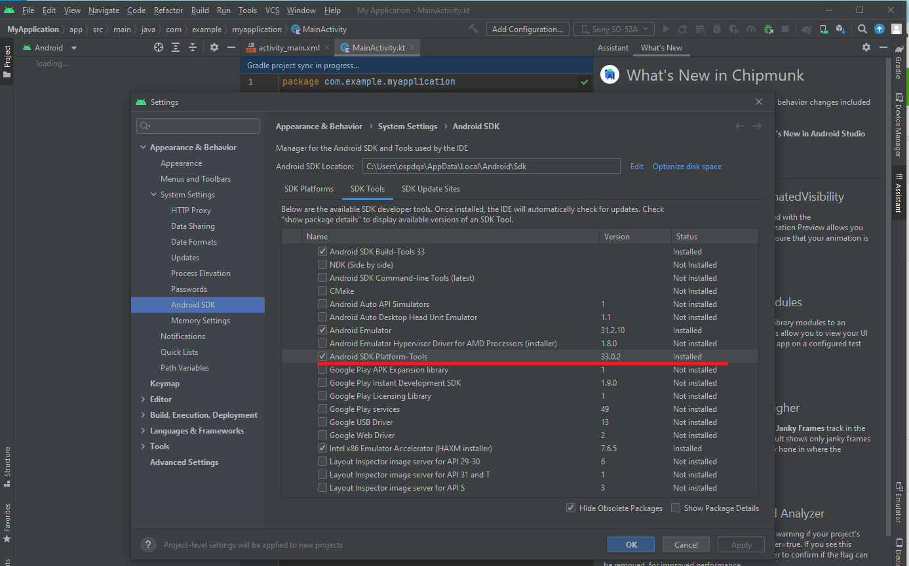Click the settings search field
Image resolution: width=909 pixels, height=566 pixels.
[198, 125]
